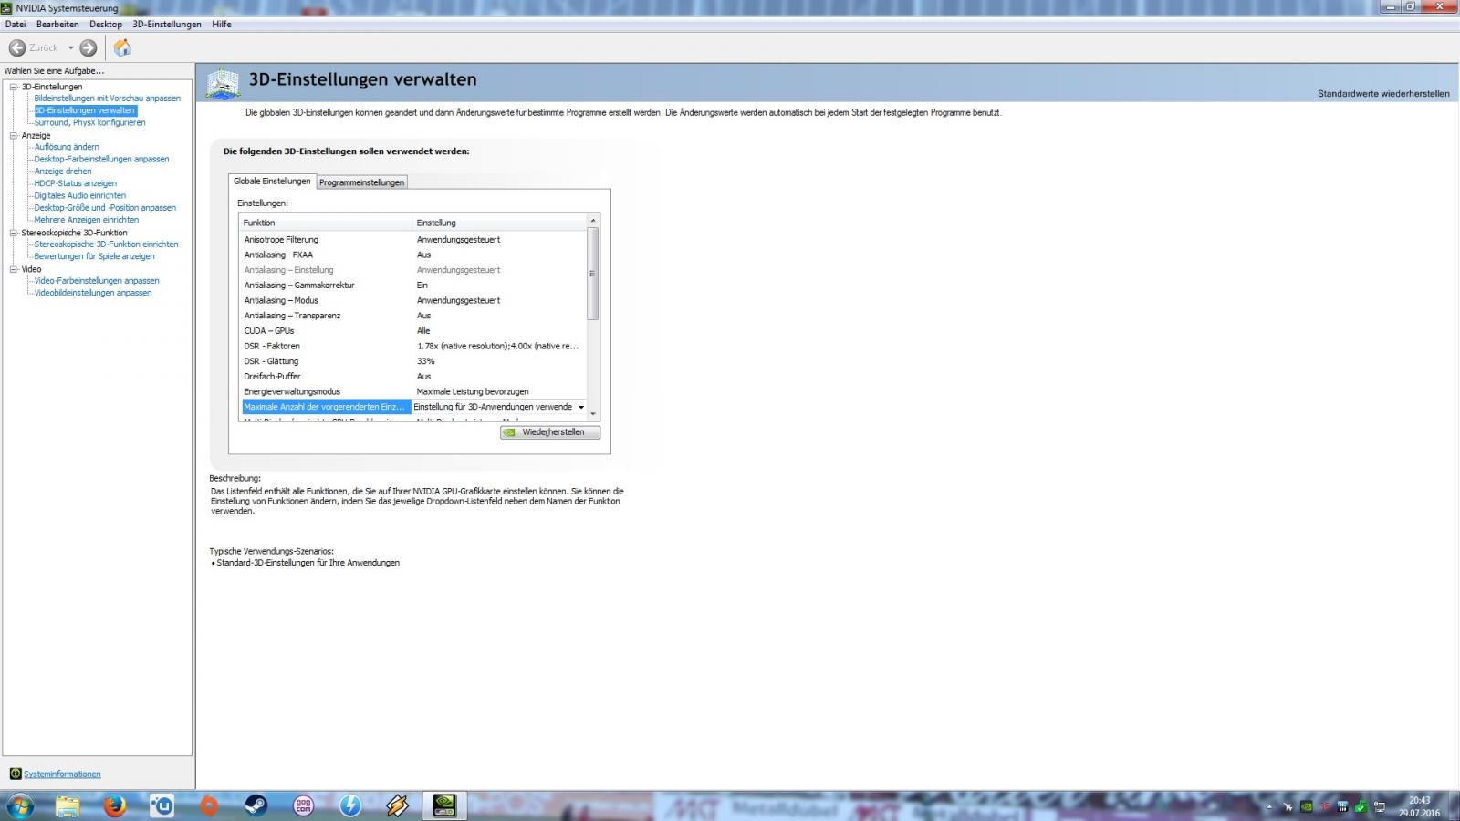1460x821 pixels.
Task: Click the Funktion column header
Action: [326, 223]
